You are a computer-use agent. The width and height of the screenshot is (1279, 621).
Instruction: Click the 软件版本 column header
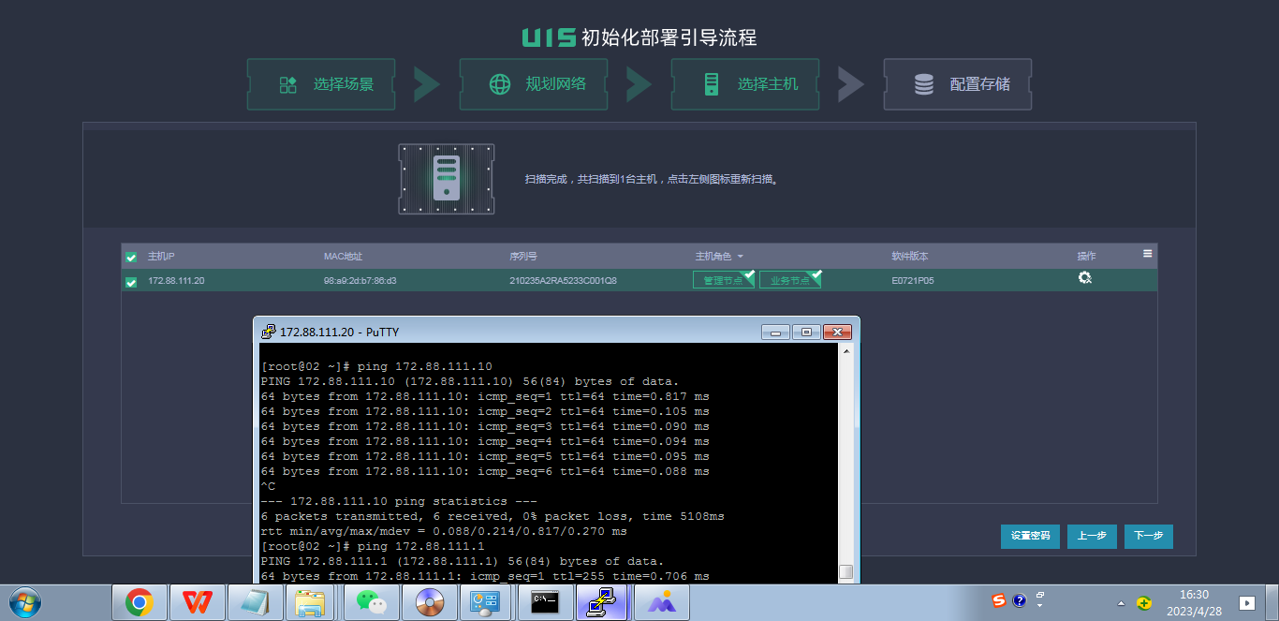(x=910, y=257)
